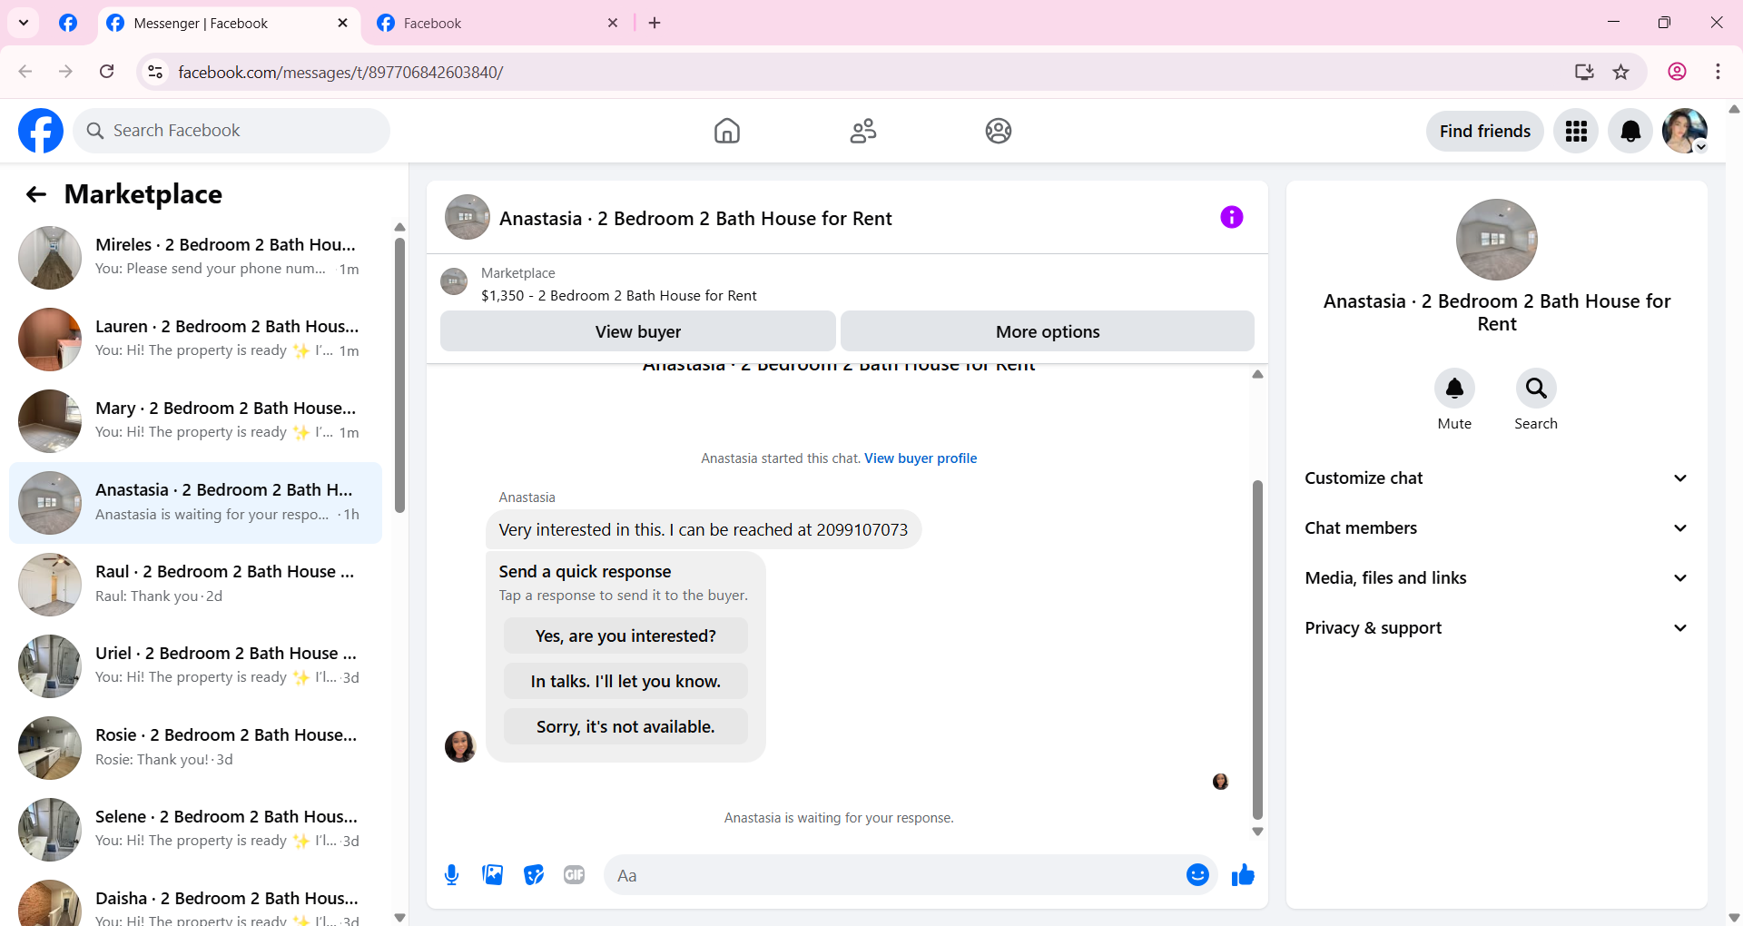Image resolution: width=1743 pixels, height=926 pixels.
Task: Send a voice clip with microphone icon
Action: (451, 875)
